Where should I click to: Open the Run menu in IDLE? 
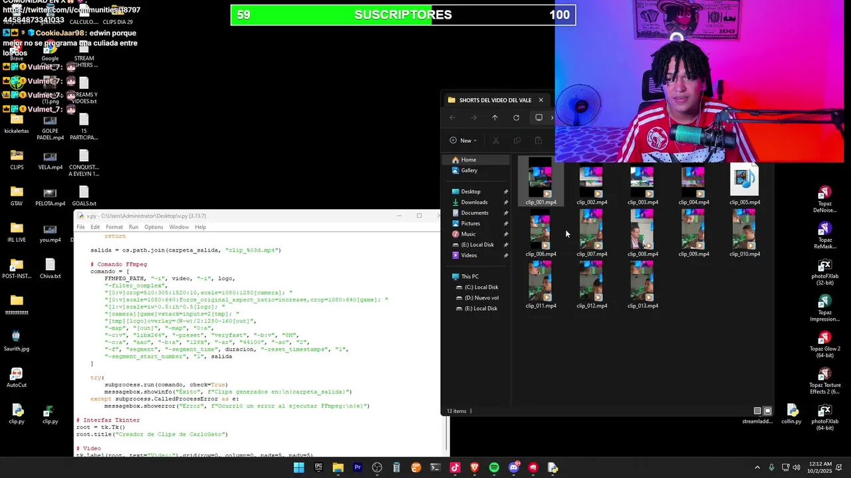coord(134,227)
